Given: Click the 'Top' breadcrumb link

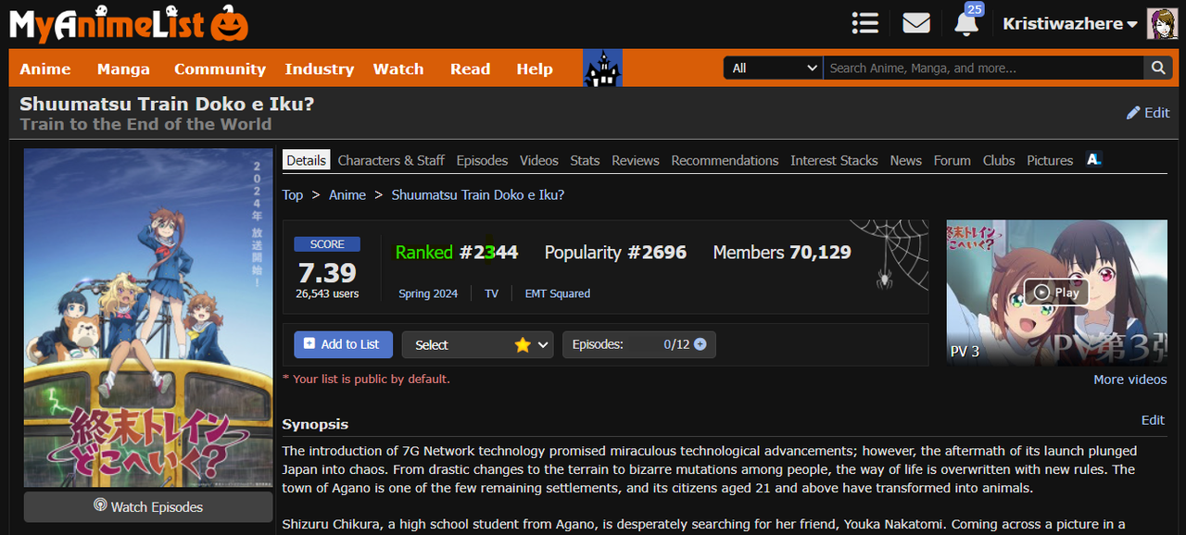Looking at the screenshot, I should (x=293, y=194).
